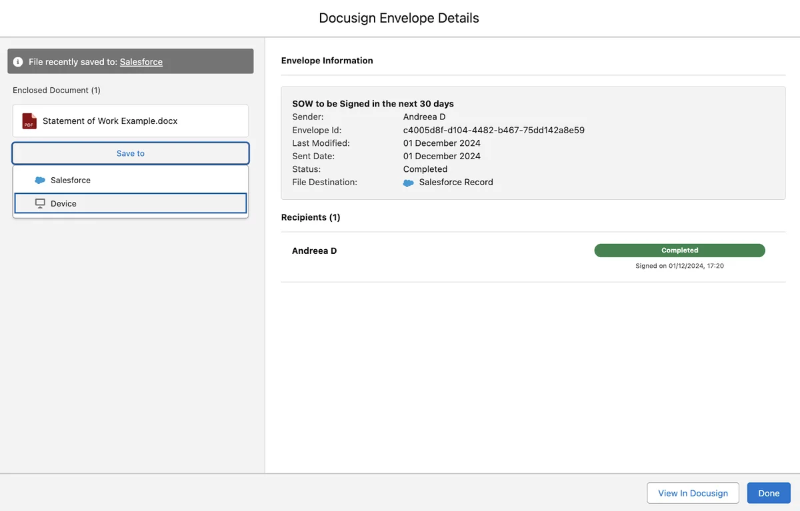The width and height of the screenshot is (800, 511).
Task: Click the Recipients (1) heading
Action: tap(311, 217)
